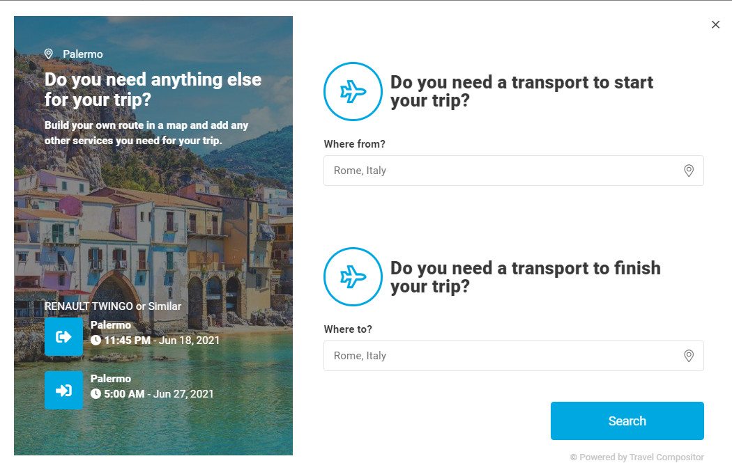Click the heading about transport to finish trip
The image size is (732, 470).
[525, 277]
